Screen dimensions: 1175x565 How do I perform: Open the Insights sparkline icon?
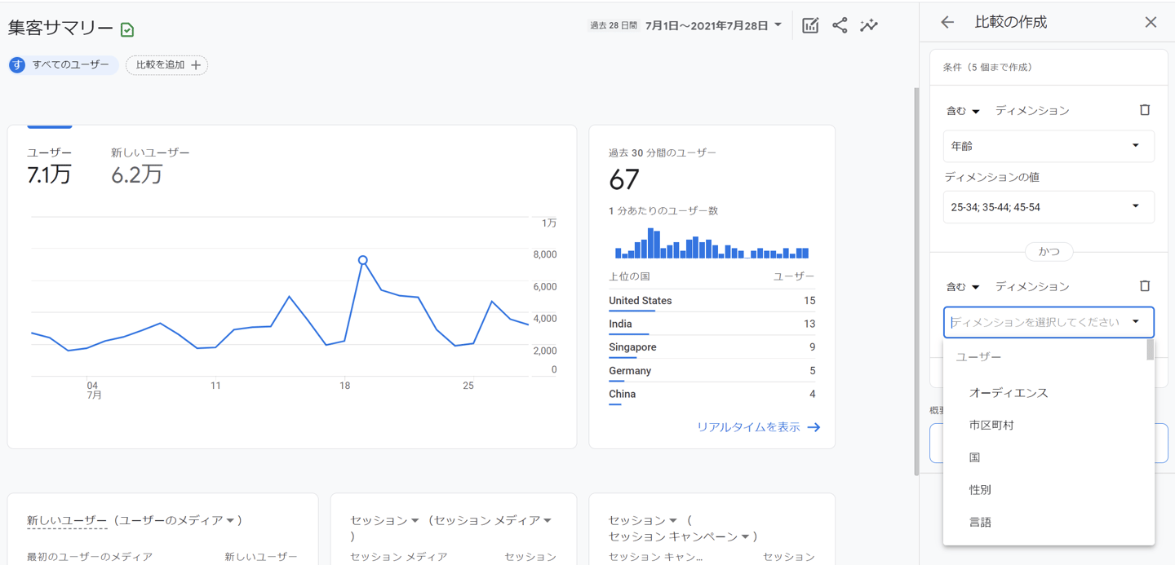tap(869, 25)
